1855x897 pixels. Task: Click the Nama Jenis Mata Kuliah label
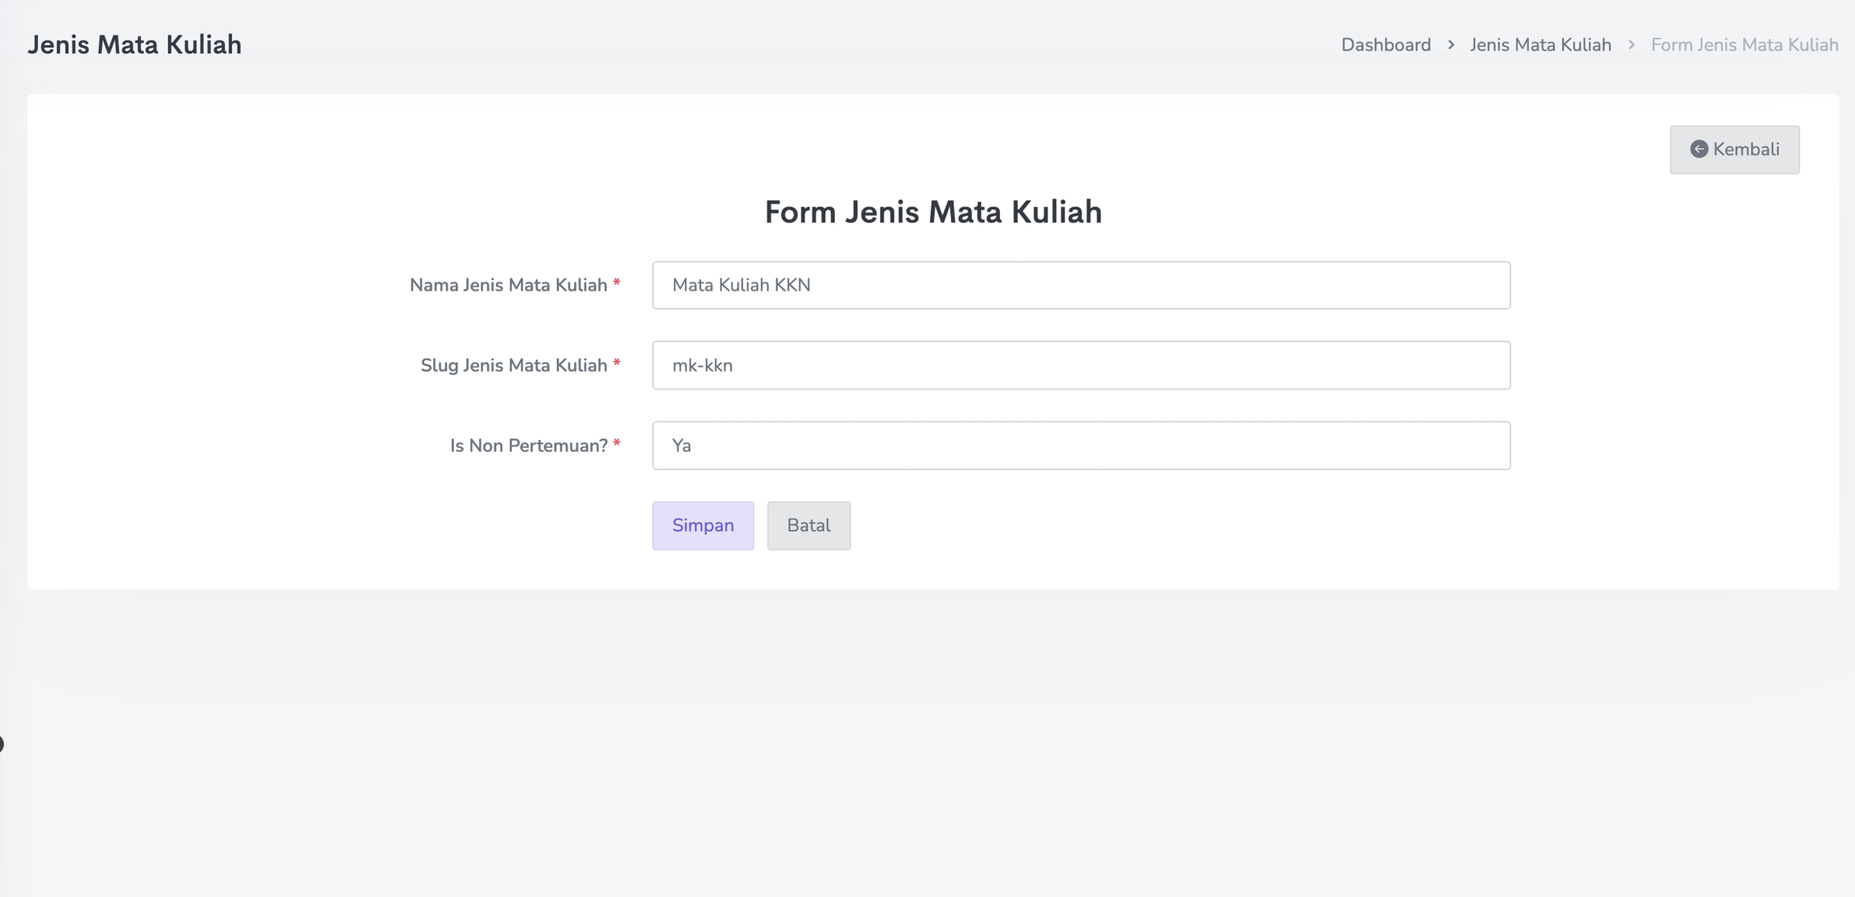(508, 285)
